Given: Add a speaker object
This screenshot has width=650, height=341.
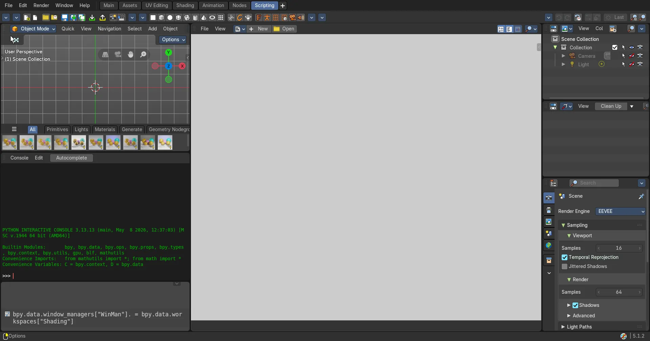Looking at the screenshot, I should coord(301,18).
